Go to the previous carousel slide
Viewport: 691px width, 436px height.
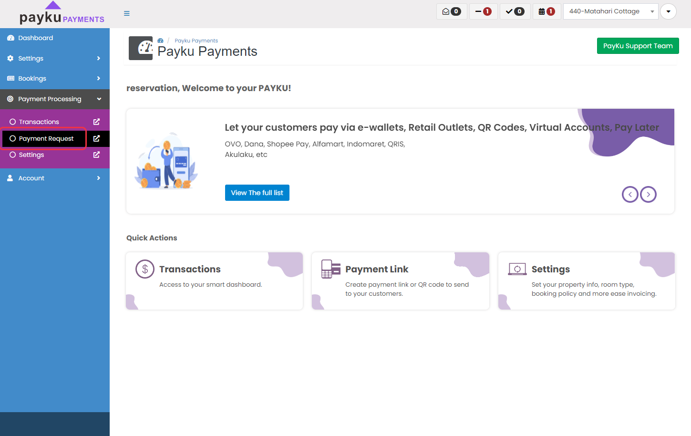click(630, 194)
